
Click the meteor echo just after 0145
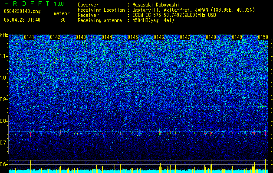[140, 133]
